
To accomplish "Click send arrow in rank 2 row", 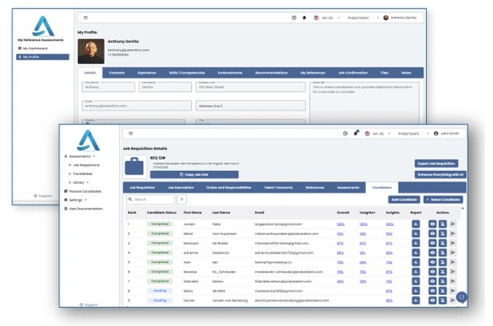I will [x=453, y=233].
